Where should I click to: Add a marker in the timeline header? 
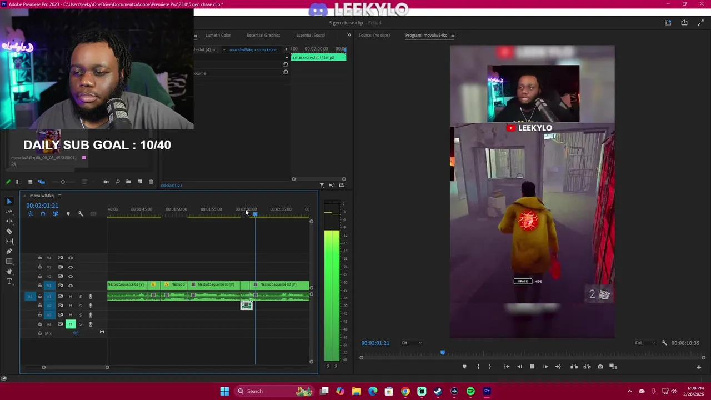[68, 214]
